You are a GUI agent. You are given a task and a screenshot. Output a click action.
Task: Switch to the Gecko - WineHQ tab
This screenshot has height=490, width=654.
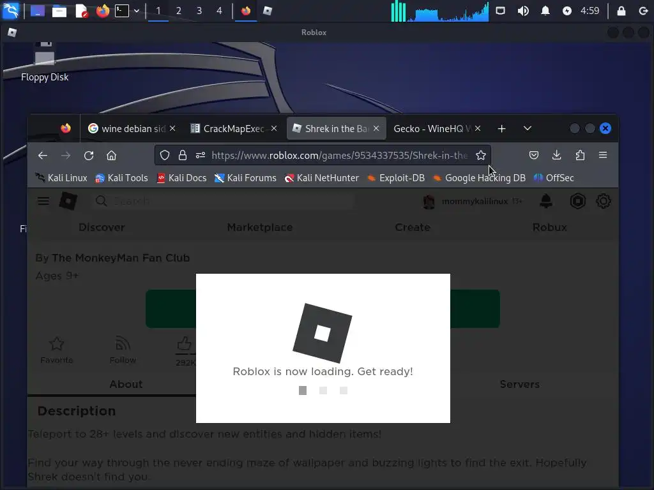click(432, 129)
